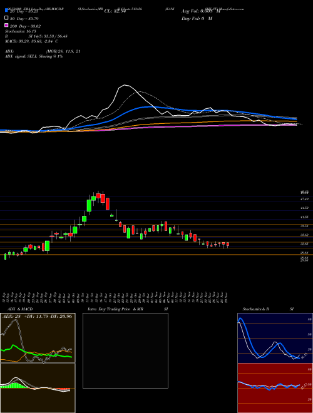The width and height of the screenshot is (313, 413).
Task: Open the ADX indicator chart panel
Action: point(38,338)
